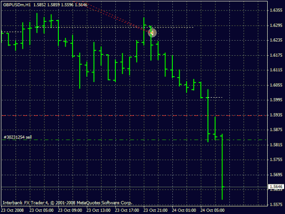This screenshot has height=214, width=285.
Task: Click price label 1.6055 on scale
Action: coord(276,85)
